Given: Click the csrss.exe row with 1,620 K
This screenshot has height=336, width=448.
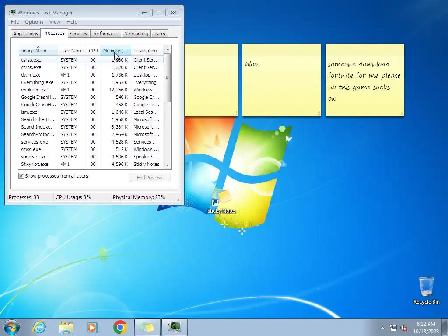Looking at the screenshot, I should point(91,67).
